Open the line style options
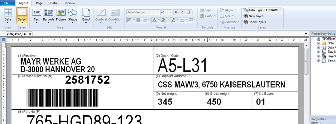This screenshot has height=124, width=336. click(192, 20)
